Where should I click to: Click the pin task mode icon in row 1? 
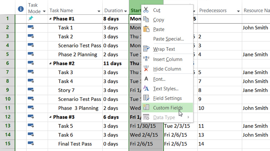point(31,19)
